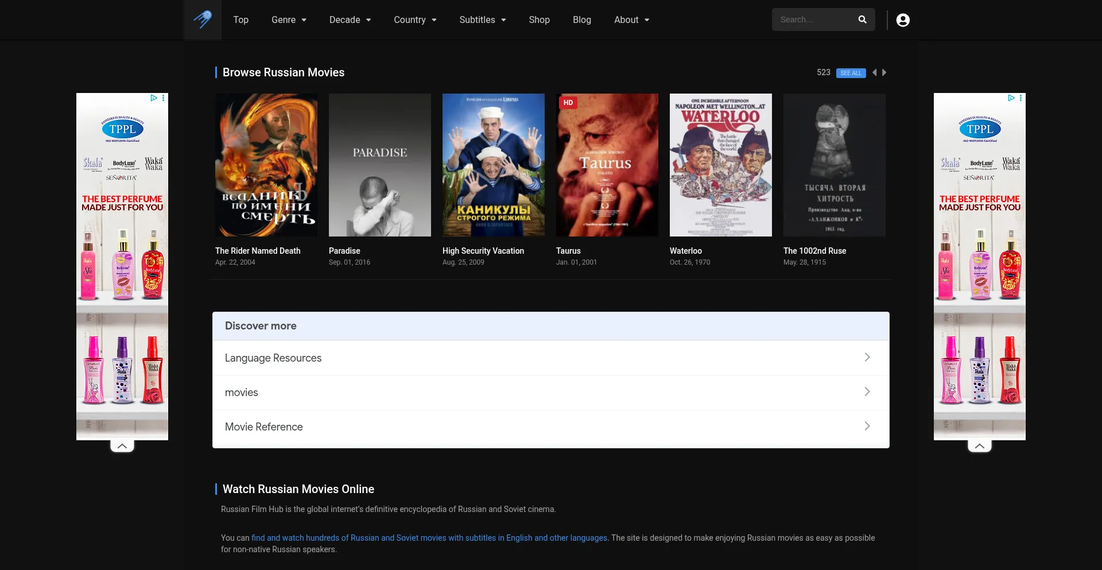Open the Blog menu item
This screenshot has width=1102, height=570.
pos(581,20)
